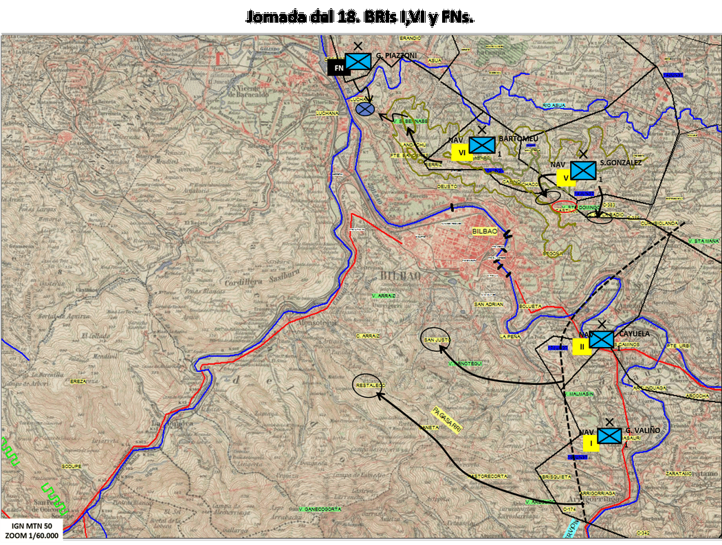
Task: Click the slanted PAGASARRI label
Action: click(x=447, y=419)
